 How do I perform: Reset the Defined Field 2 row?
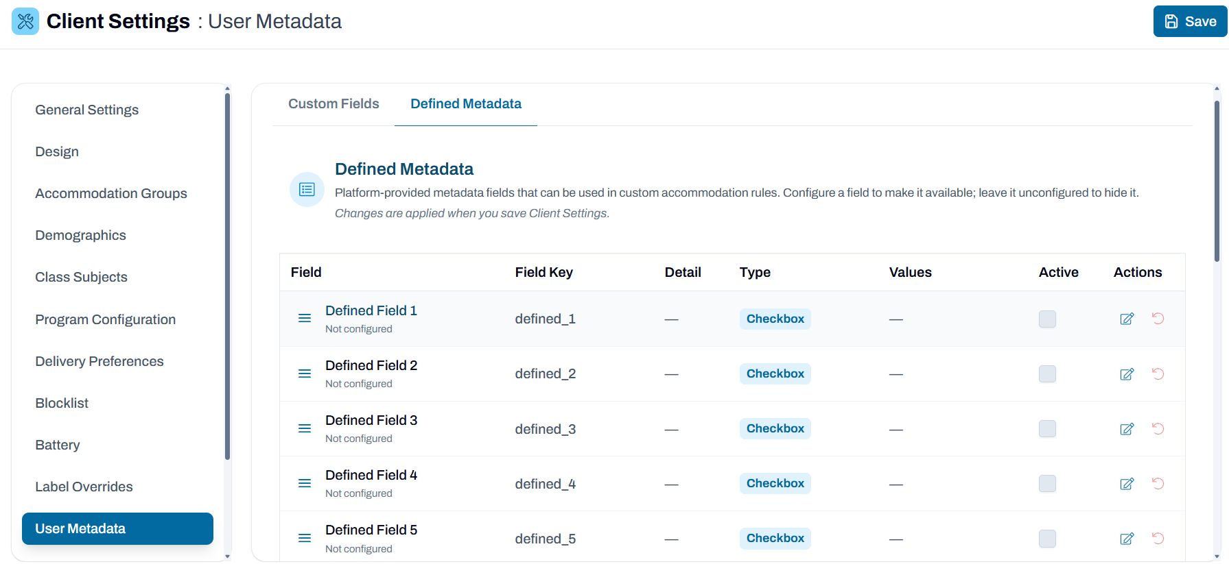(x=1158, y=373)
